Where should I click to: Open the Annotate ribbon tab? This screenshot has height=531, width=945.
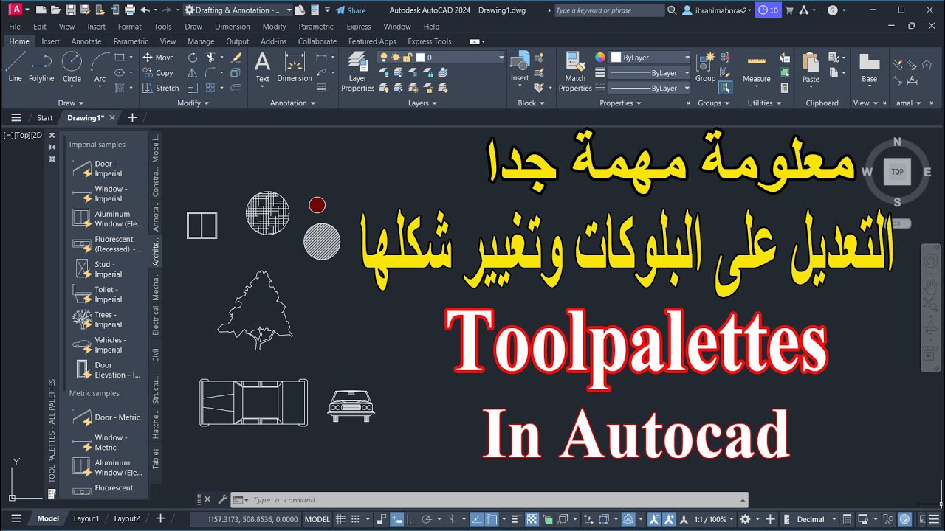(86, 41)
